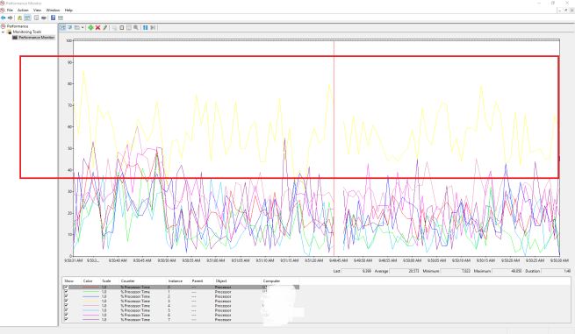Click the Duration value field
This screenshot has height=334, width=575.
point(557,271)
